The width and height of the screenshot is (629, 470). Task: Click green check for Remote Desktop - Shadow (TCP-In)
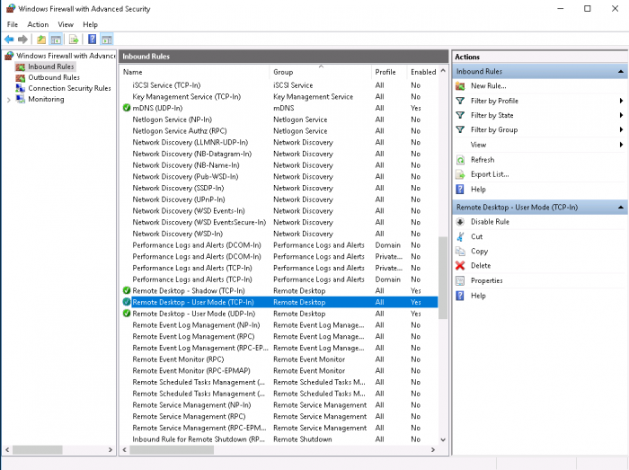click(127, 291)
